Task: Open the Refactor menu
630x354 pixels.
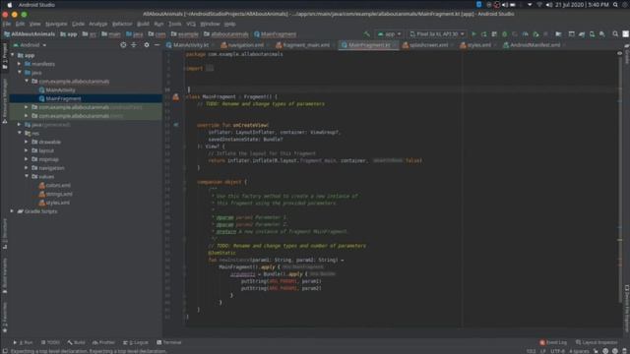Action: click(122, 24)
